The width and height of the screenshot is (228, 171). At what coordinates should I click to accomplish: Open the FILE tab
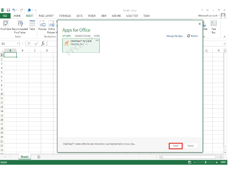5,16
